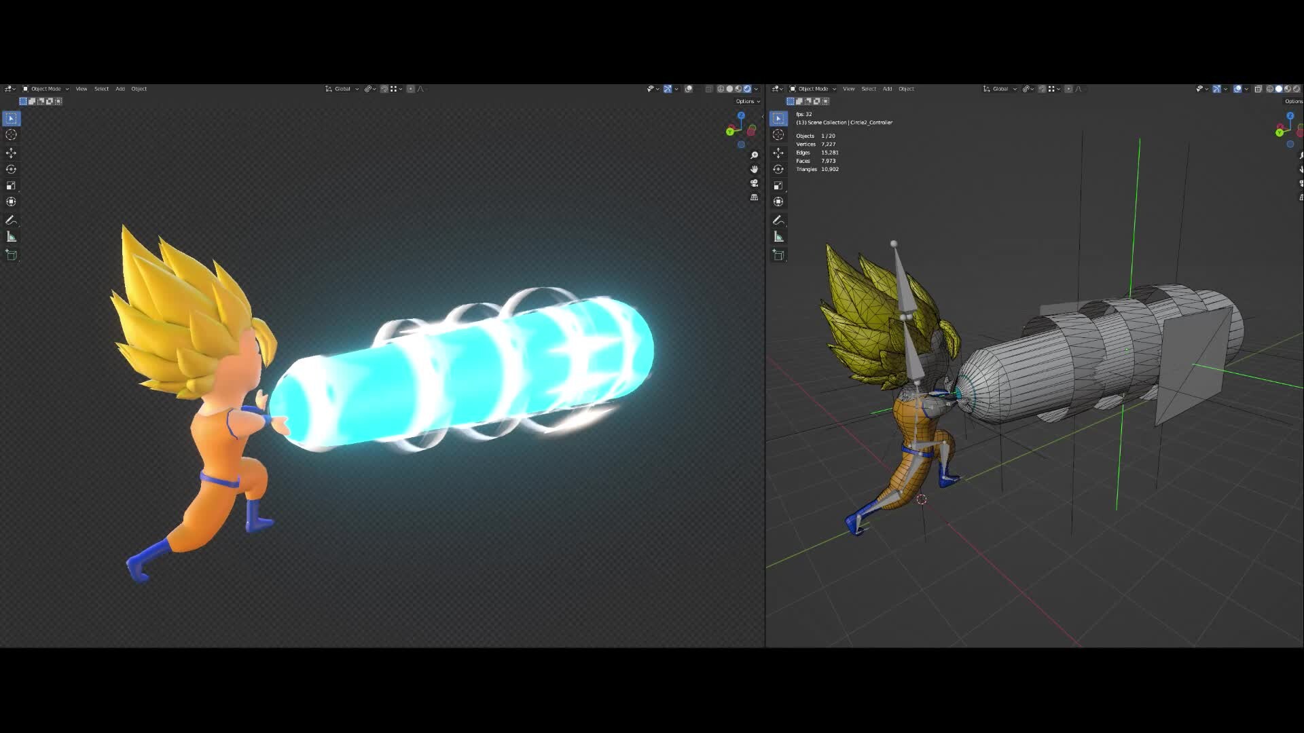Viewport: 1304px width, 733px height.
Task: Switch left viewport to solid shading
Action: pyautogui.click(x=729, y=89)
